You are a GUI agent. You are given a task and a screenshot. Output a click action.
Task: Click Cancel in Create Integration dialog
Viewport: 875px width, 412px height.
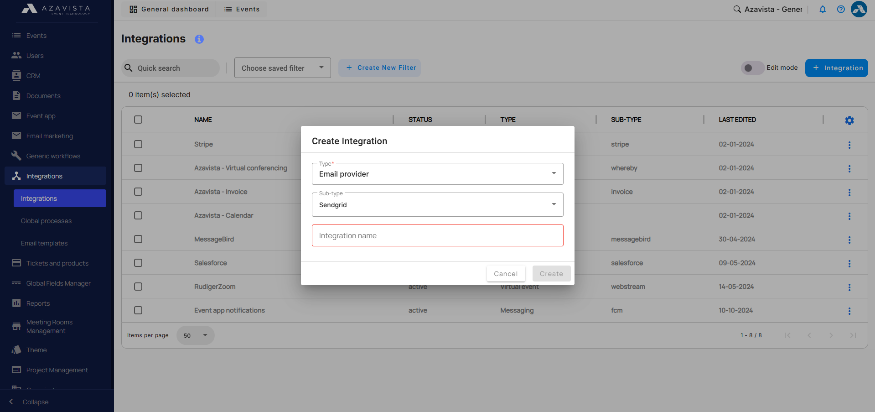pos(506,274)
